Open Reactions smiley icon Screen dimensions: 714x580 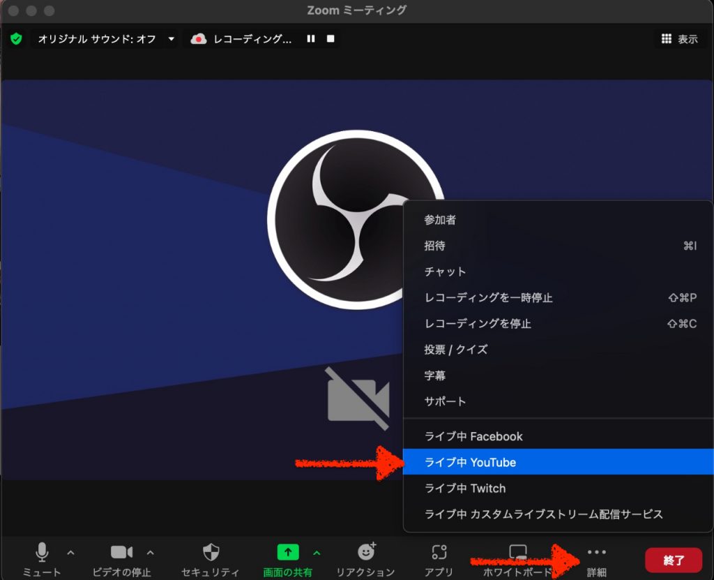pyautogui.click(x=366, y=552)
